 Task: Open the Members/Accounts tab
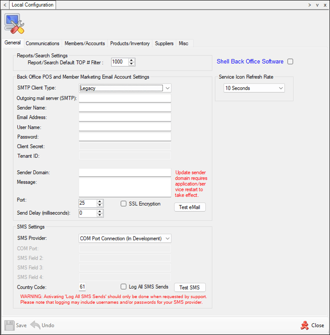tap(85, 43)
